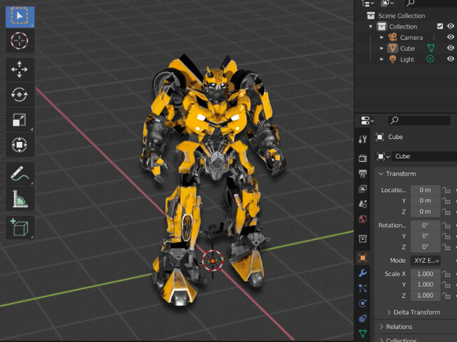Click the 3D cursor in the viewport
457x342 pixels.
pos(213,260)
